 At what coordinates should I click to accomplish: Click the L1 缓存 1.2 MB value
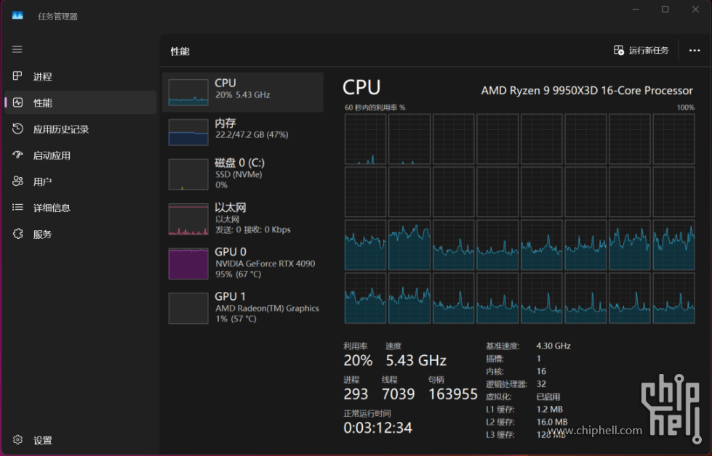click(x=549, y=410)
